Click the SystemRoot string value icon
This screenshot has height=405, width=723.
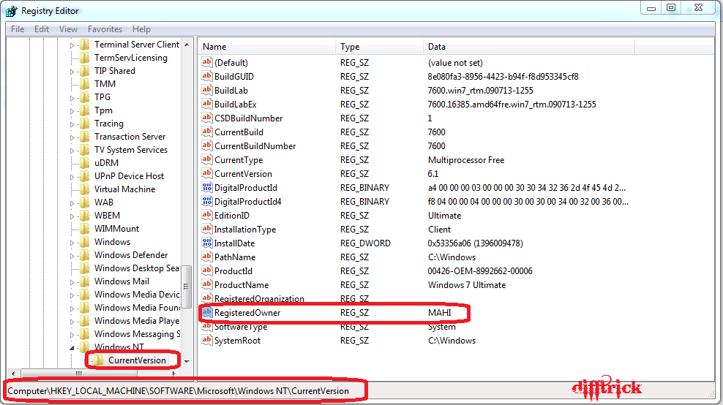[x=207, y=340]
